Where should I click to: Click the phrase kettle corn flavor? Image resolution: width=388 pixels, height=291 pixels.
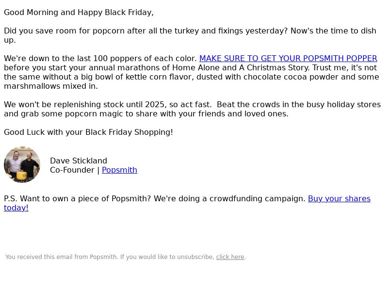point(159,77)
